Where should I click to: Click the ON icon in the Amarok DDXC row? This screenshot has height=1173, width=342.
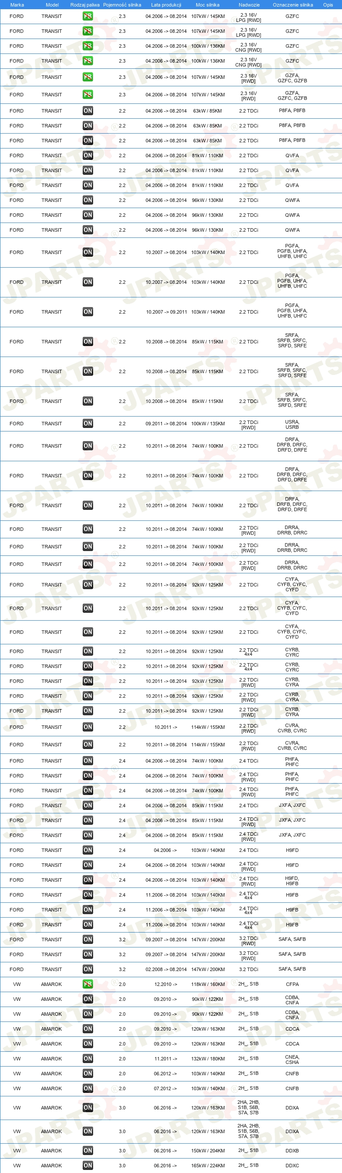pyautogui.click(x=88, y=1166)
